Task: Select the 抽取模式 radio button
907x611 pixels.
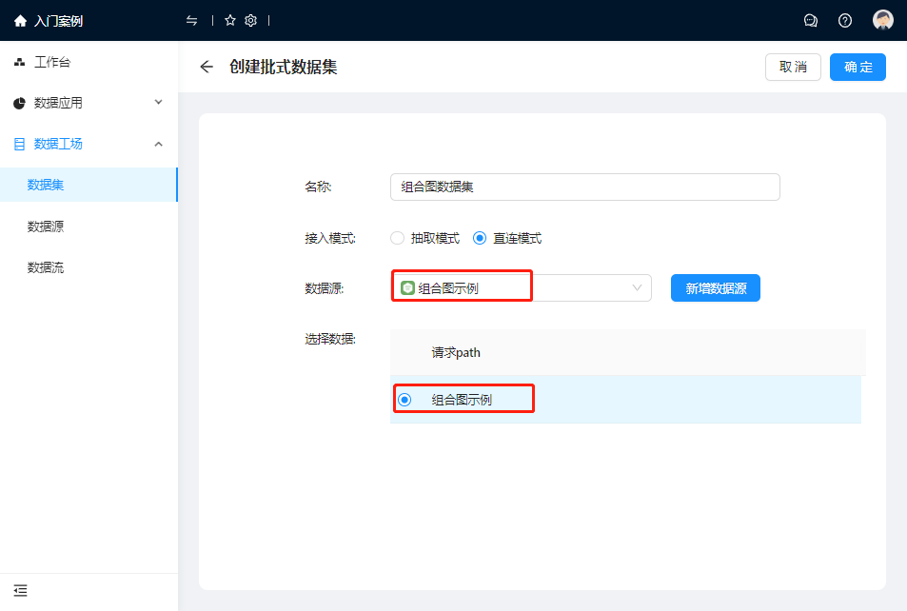Action: coord(398,238)
